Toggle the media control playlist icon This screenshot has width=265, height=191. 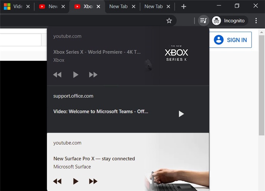[x=203, y=21]
